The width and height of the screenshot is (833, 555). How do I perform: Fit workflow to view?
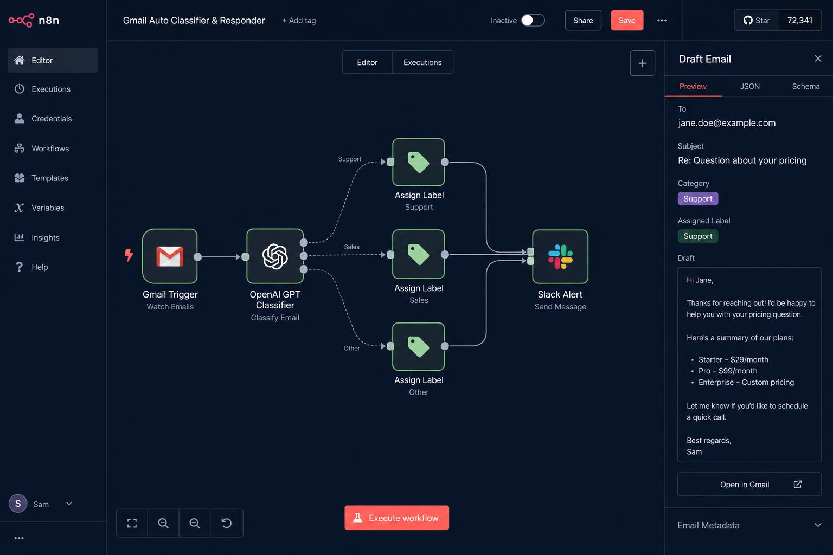(132, 523)
